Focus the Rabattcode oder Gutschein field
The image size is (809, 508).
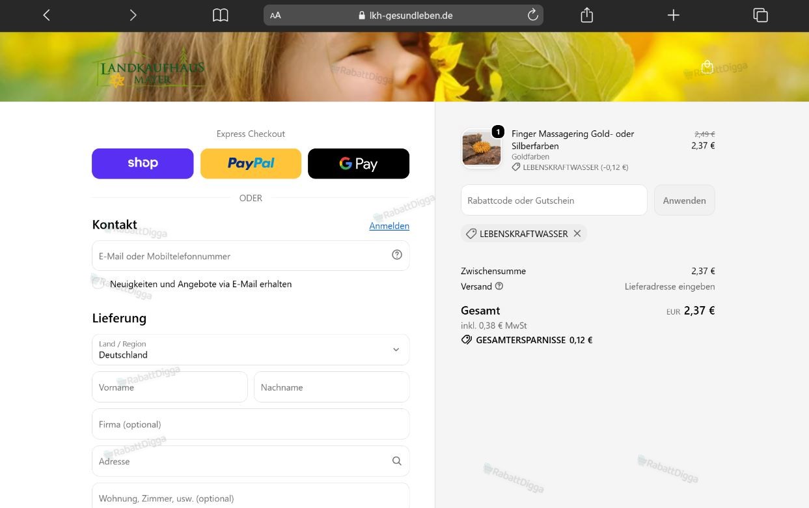tap(554, 200)
